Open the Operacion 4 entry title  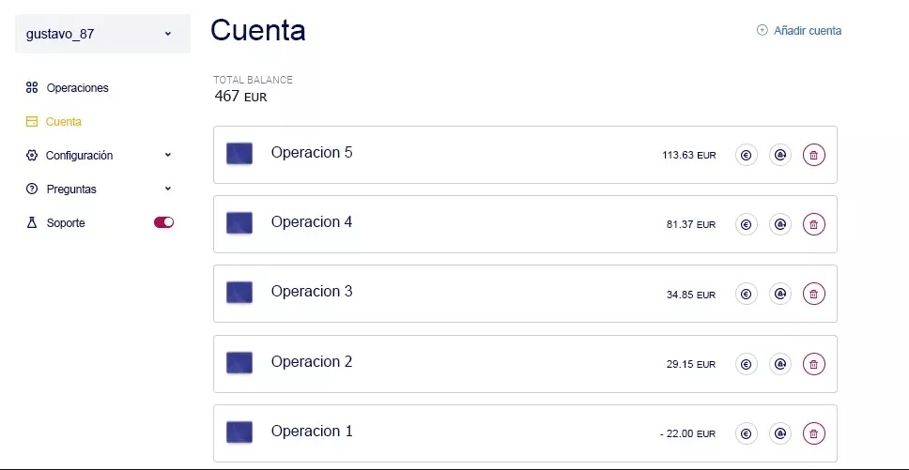click(x=312, y=222)
